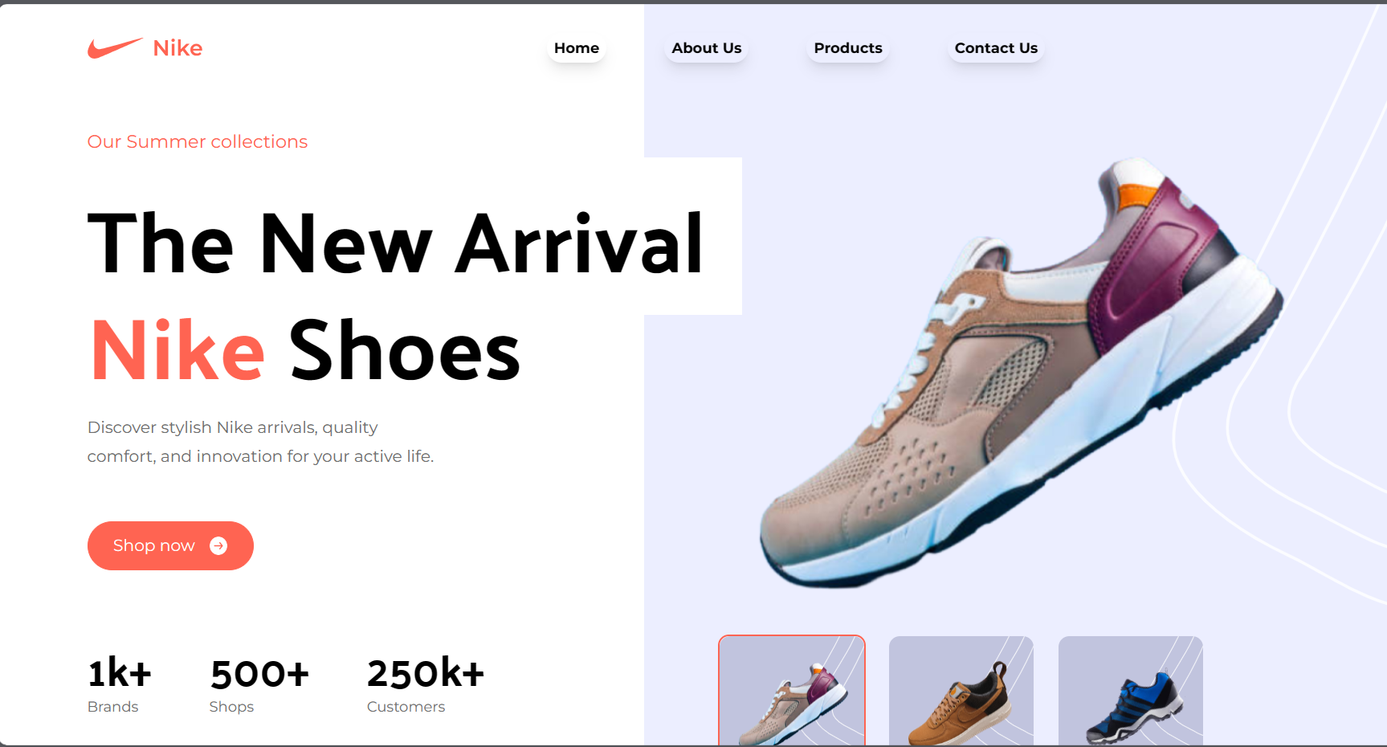This screenshot has width=1387, height=747.
Task: Click the arrow icon in Shop now
Action: [218, 546]
